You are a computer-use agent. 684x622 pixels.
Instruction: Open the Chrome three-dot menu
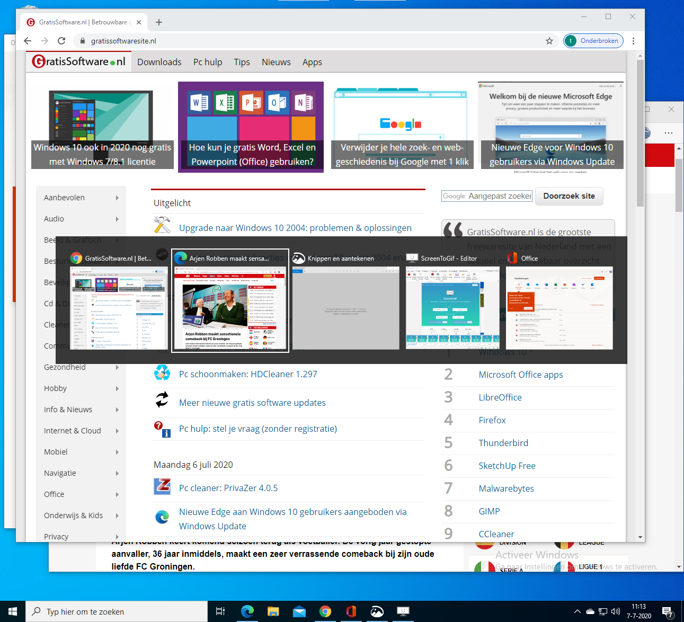633,41
